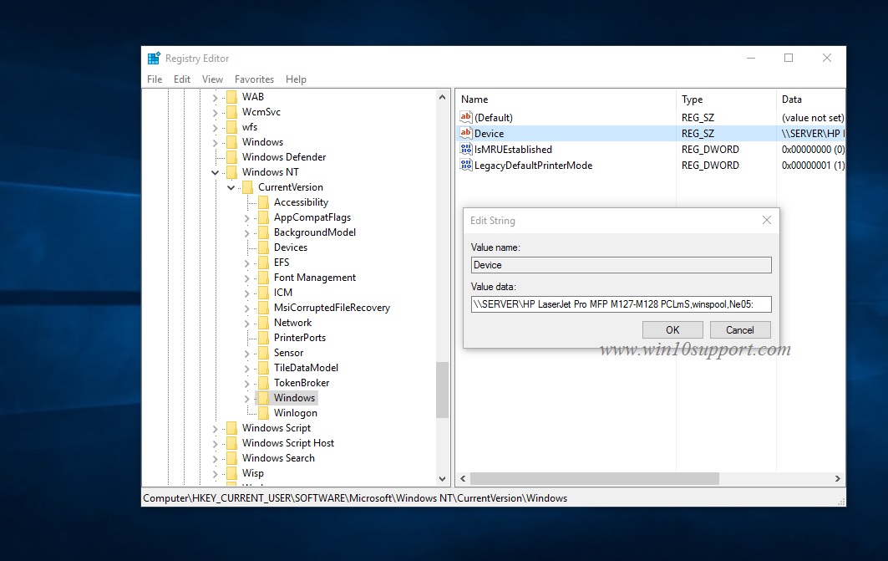The height and width of the screenshot is (561, 888).
Task: Open the View menu
Action: (211, 79)
